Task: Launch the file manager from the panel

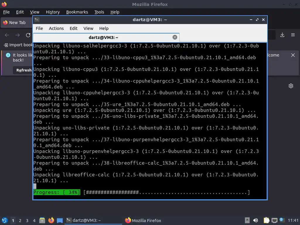Action: click(42, 220)
